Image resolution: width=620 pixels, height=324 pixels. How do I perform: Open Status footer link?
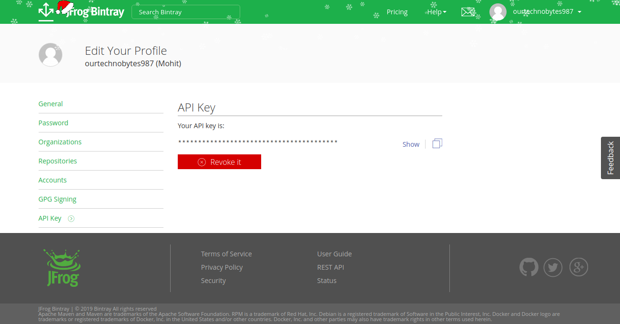pos(327,281)
